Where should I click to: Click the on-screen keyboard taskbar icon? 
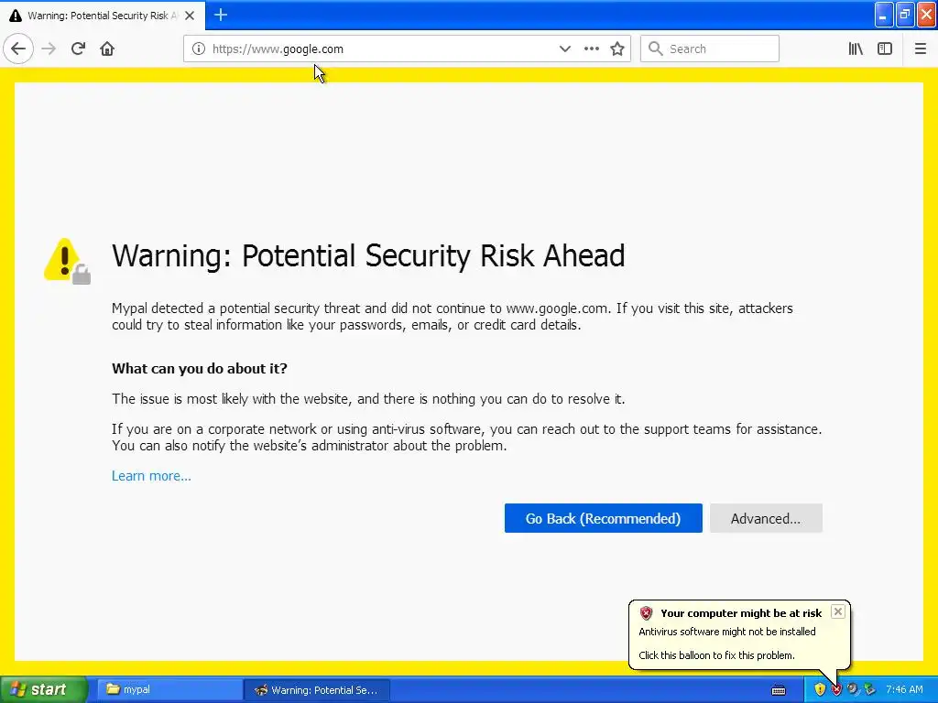point(779,690)
